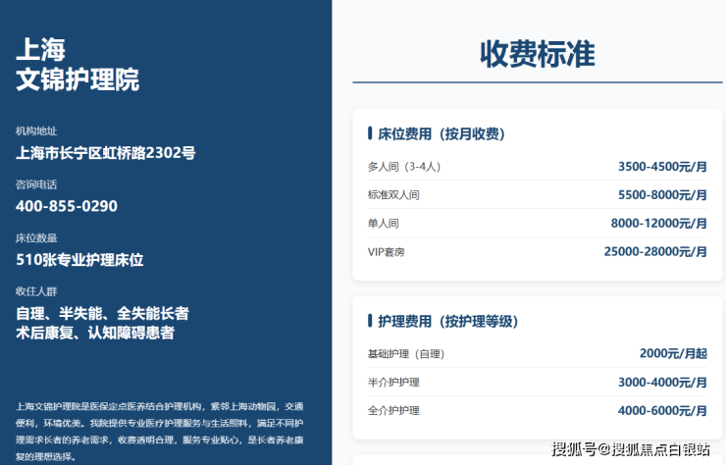Select the 基础护理（自理） row label
This screenshot has height=465, width=726.
(406, 354)
